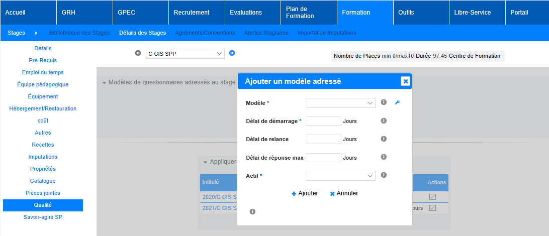Click Annuler to cancel the dialog

click(344, 193)
